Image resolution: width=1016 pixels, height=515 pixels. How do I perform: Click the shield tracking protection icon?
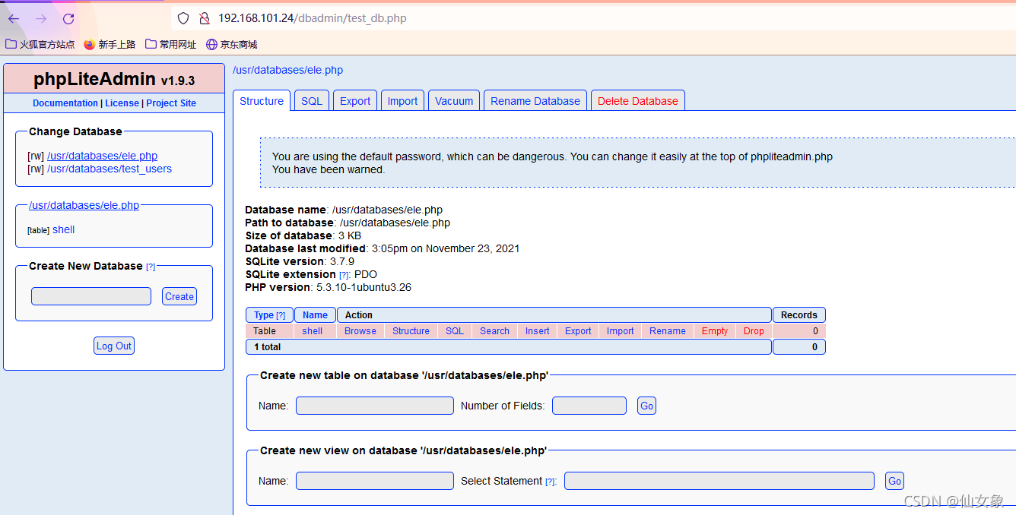tap(183, 18)
